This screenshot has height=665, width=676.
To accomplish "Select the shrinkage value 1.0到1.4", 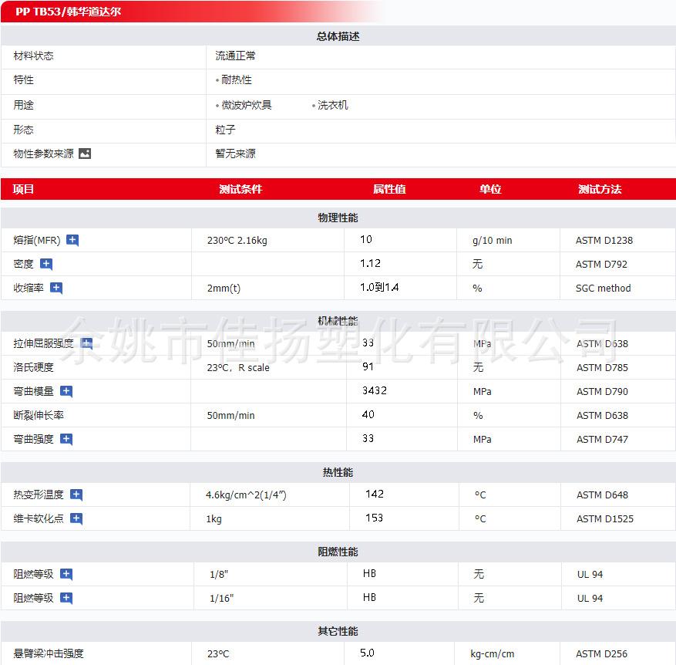I will 379,288.
